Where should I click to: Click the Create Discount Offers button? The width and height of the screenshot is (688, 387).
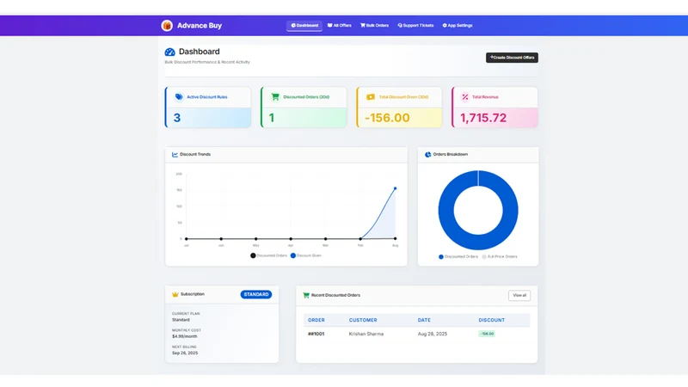512,58
